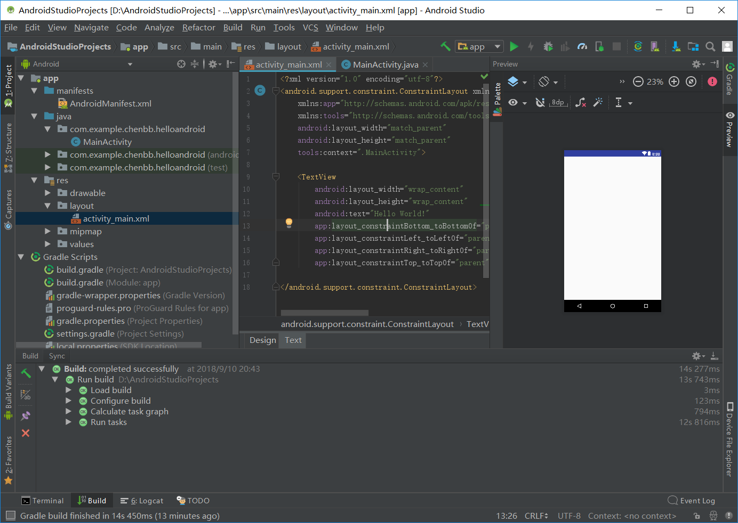The height and width of the screenshot is (523, 738).
Task: Click the Make Project hammer icon in main toolbar
Action: (x=445, y=46)
